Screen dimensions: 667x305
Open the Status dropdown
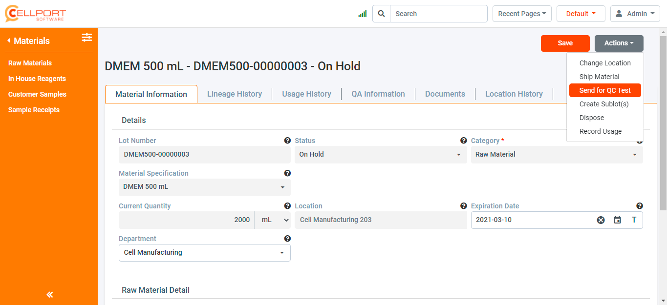tap(380, 155)
